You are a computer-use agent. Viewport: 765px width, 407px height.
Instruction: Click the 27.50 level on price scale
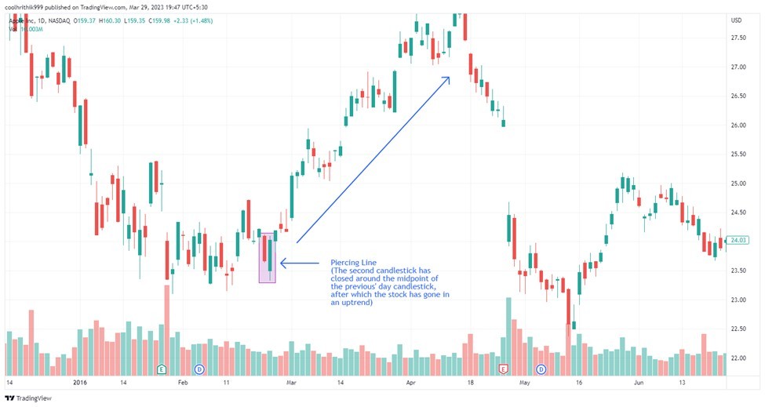[x=738, y=38]
